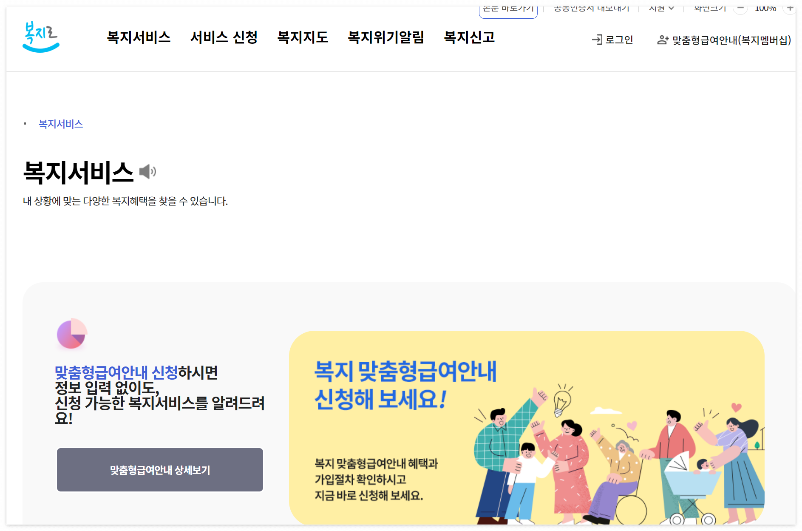
Task: Click 공동인증서 내보내기 link
Action: tap(592, 8)
